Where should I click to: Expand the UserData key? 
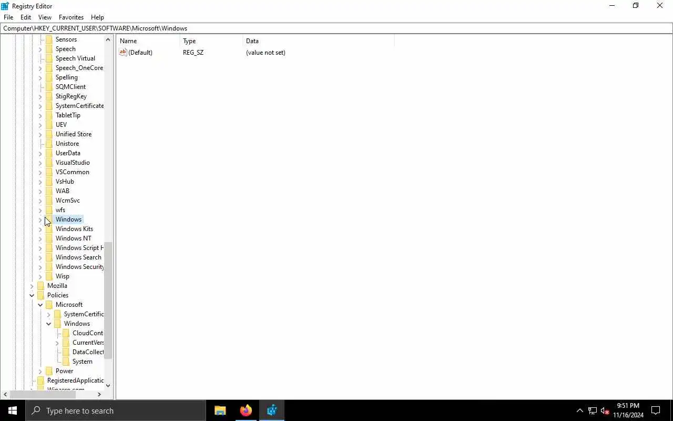point(40,153)
